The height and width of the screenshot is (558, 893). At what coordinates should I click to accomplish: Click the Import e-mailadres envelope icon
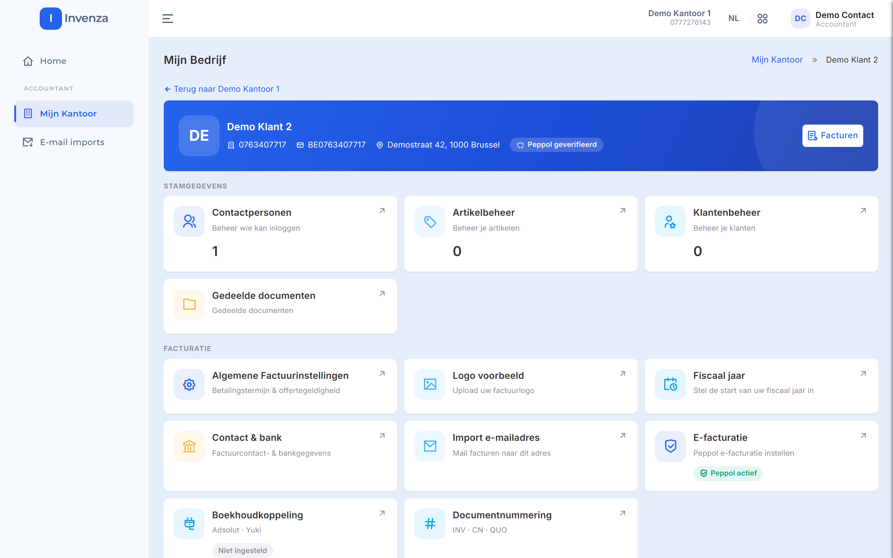(x=430, y=446)
